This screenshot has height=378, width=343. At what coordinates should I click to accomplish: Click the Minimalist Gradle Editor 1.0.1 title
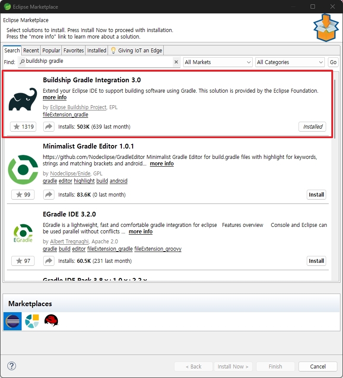(88, 146)
